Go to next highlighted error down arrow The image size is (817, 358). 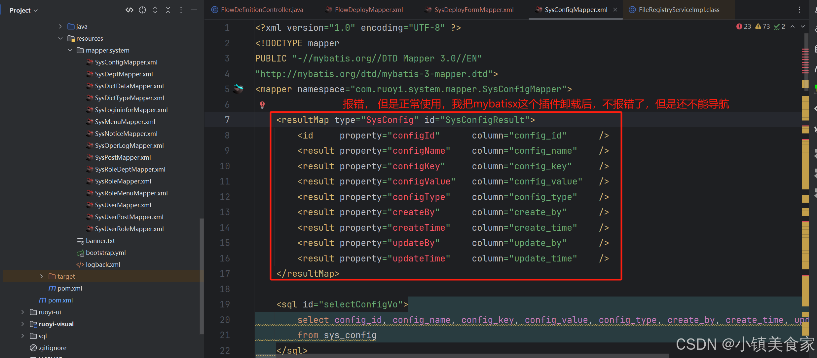(x=803, y=26)
